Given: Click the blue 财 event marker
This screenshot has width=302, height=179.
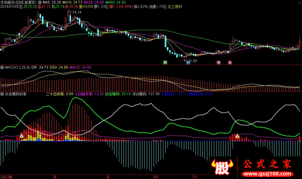Looking at the screenshot, I should click(x=188, y=62).
